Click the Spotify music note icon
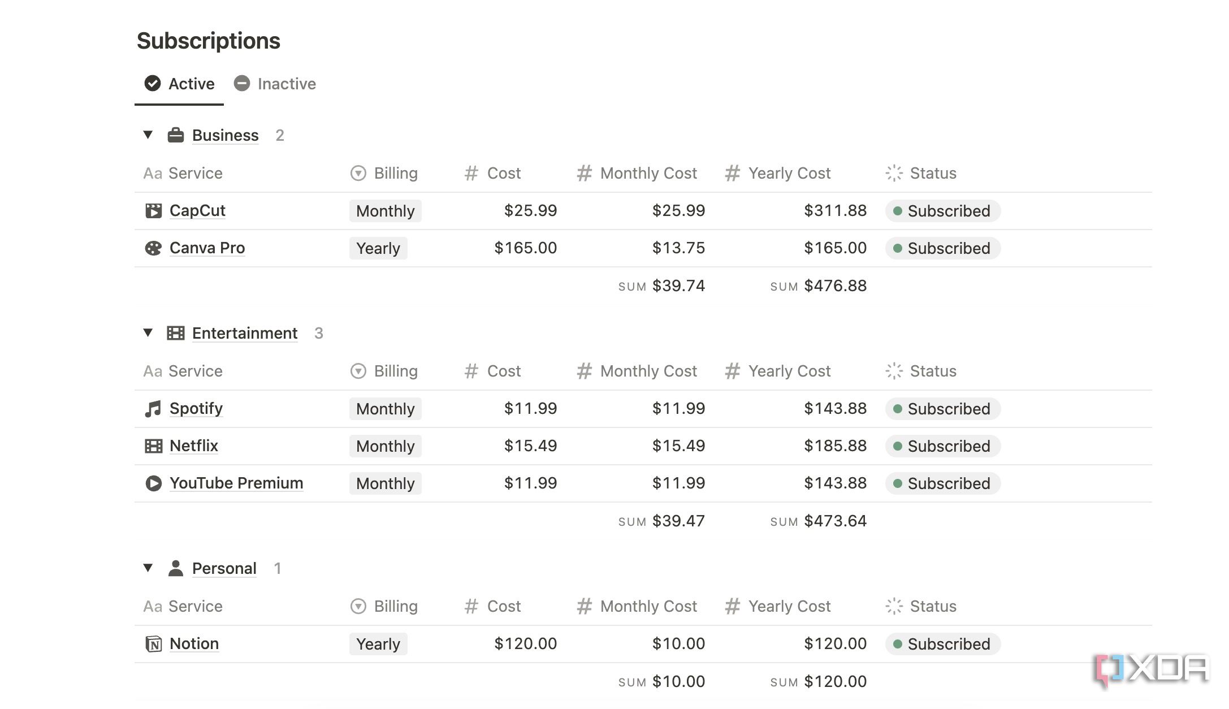Viewport: 1229px width, 709px height. click(153, 409)
